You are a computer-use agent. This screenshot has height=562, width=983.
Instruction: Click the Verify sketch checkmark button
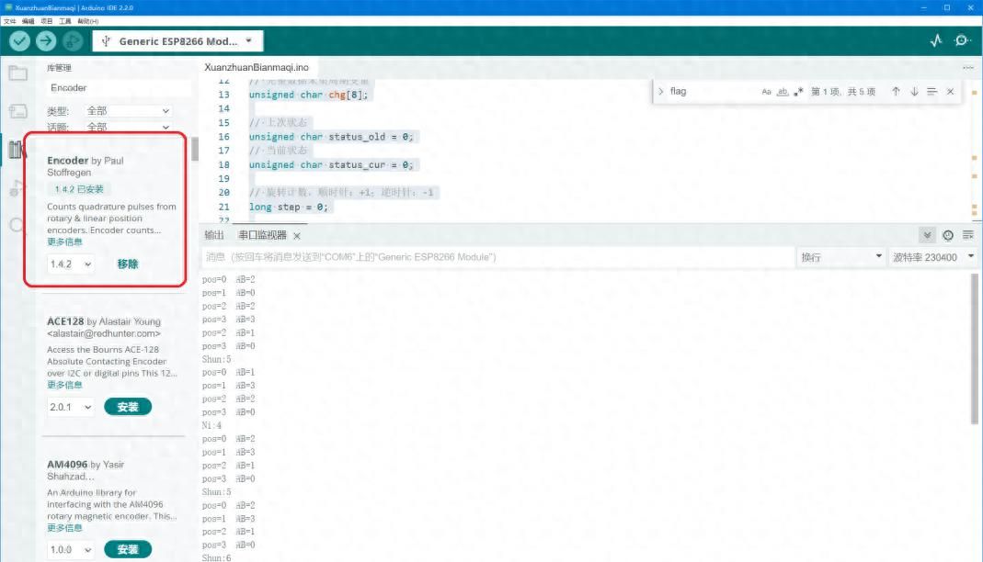coord(19,40)
